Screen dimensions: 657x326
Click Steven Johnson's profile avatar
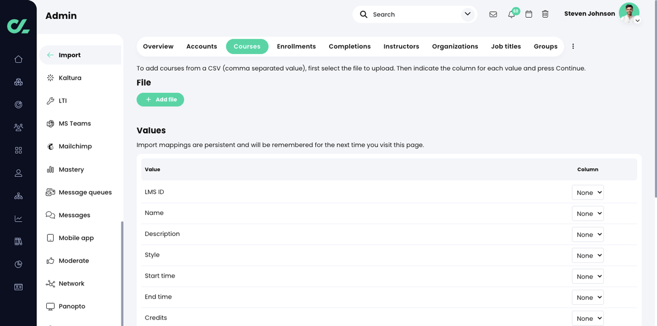point(629,13)
